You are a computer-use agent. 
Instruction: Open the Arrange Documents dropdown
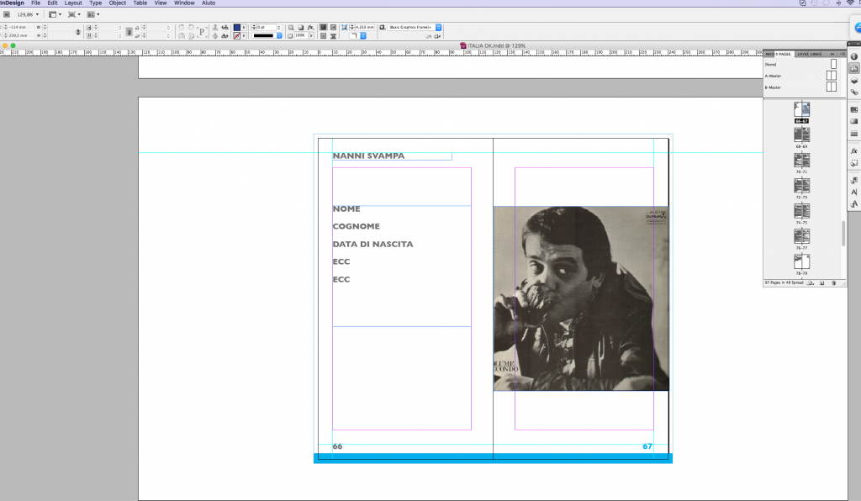click(x=93, y=14)
